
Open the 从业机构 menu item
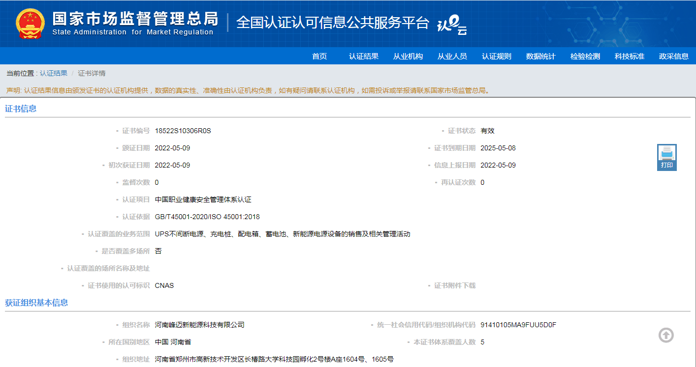pos(408,56)
